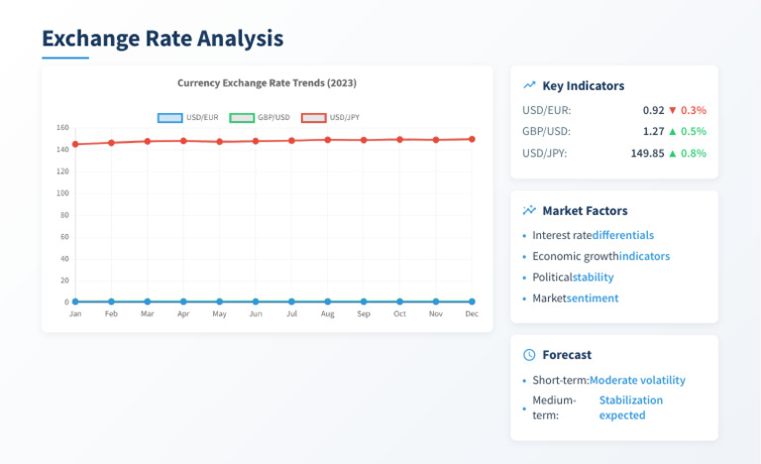The height and width of the screenshot is (464, 761).
Task: Toggle the USD/EUR legend series
Action: point(188,117)
